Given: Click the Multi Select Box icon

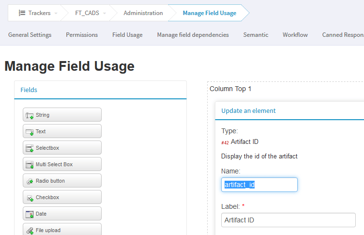Looking at the screenshot, I should tap(30, 165).
